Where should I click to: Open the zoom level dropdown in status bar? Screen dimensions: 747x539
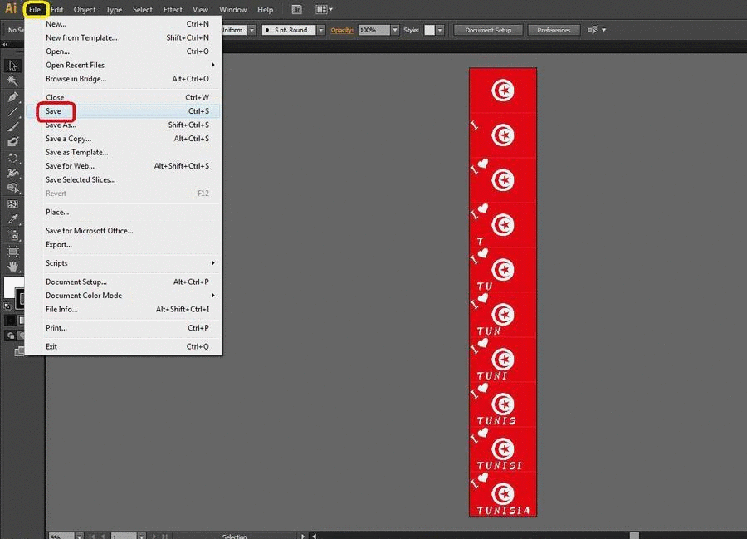[79, 537]
